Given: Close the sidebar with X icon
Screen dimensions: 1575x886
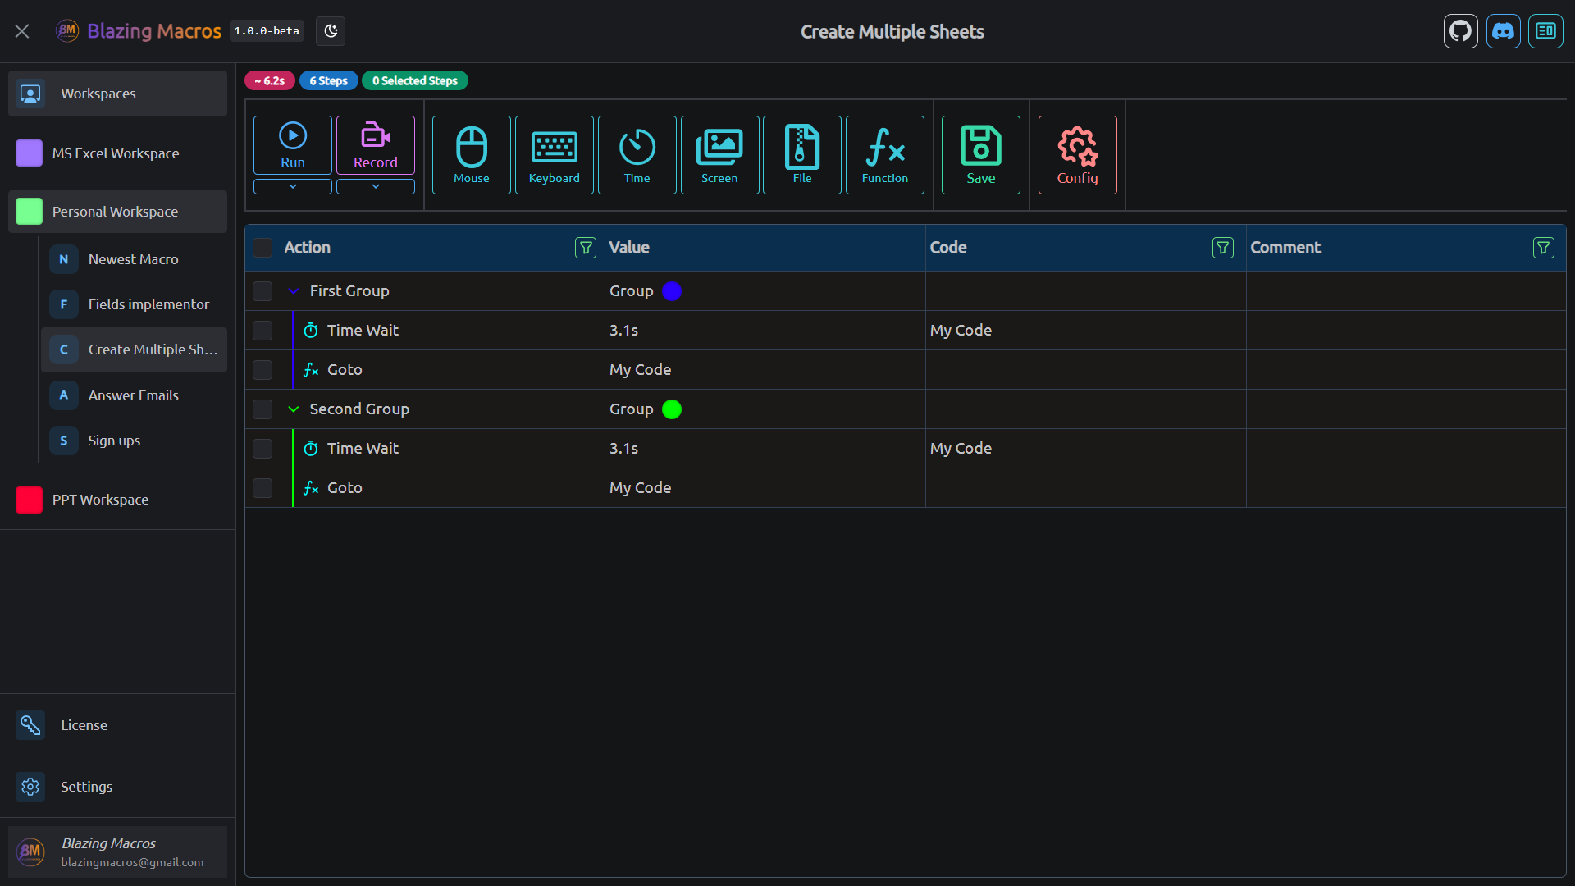Looking at the screenshot, I should 22,31.
